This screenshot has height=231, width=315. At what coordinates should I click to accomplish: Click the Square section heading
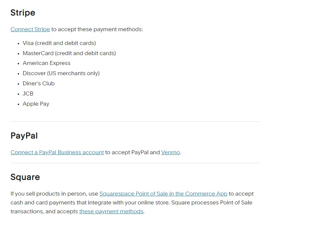25,177
